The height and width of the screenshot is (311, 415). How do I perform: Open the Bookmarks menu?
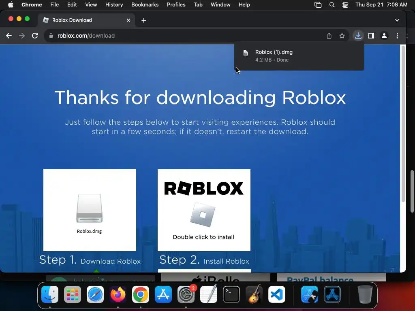(145, 4)
